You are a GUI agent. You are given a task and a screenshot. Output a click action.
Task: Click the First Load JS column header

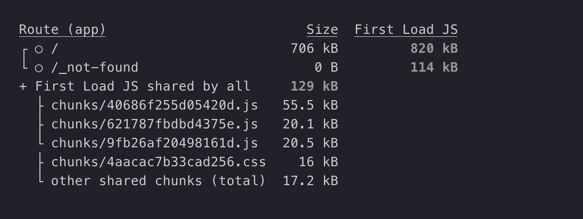click(x=406, y=30)
